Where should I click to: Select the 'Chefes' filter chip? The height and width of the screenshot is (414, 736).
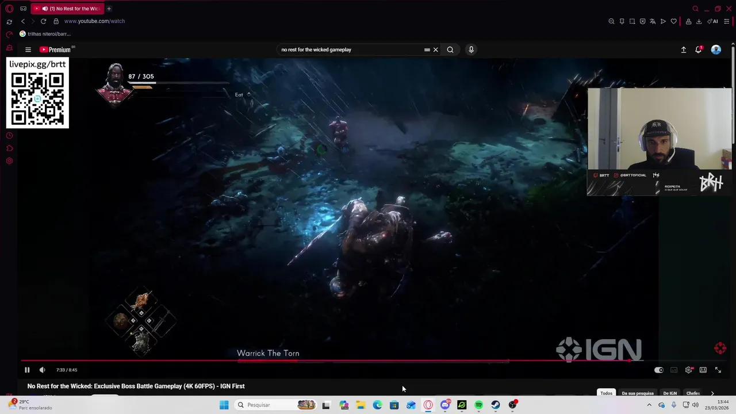point(693,393)
